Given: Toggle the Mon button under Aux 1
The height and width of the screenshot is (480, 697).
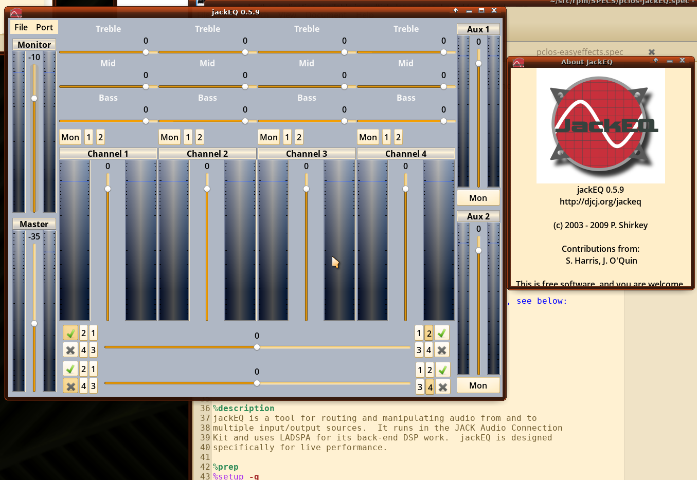Looking at the screenshot, I should (477, 198).
